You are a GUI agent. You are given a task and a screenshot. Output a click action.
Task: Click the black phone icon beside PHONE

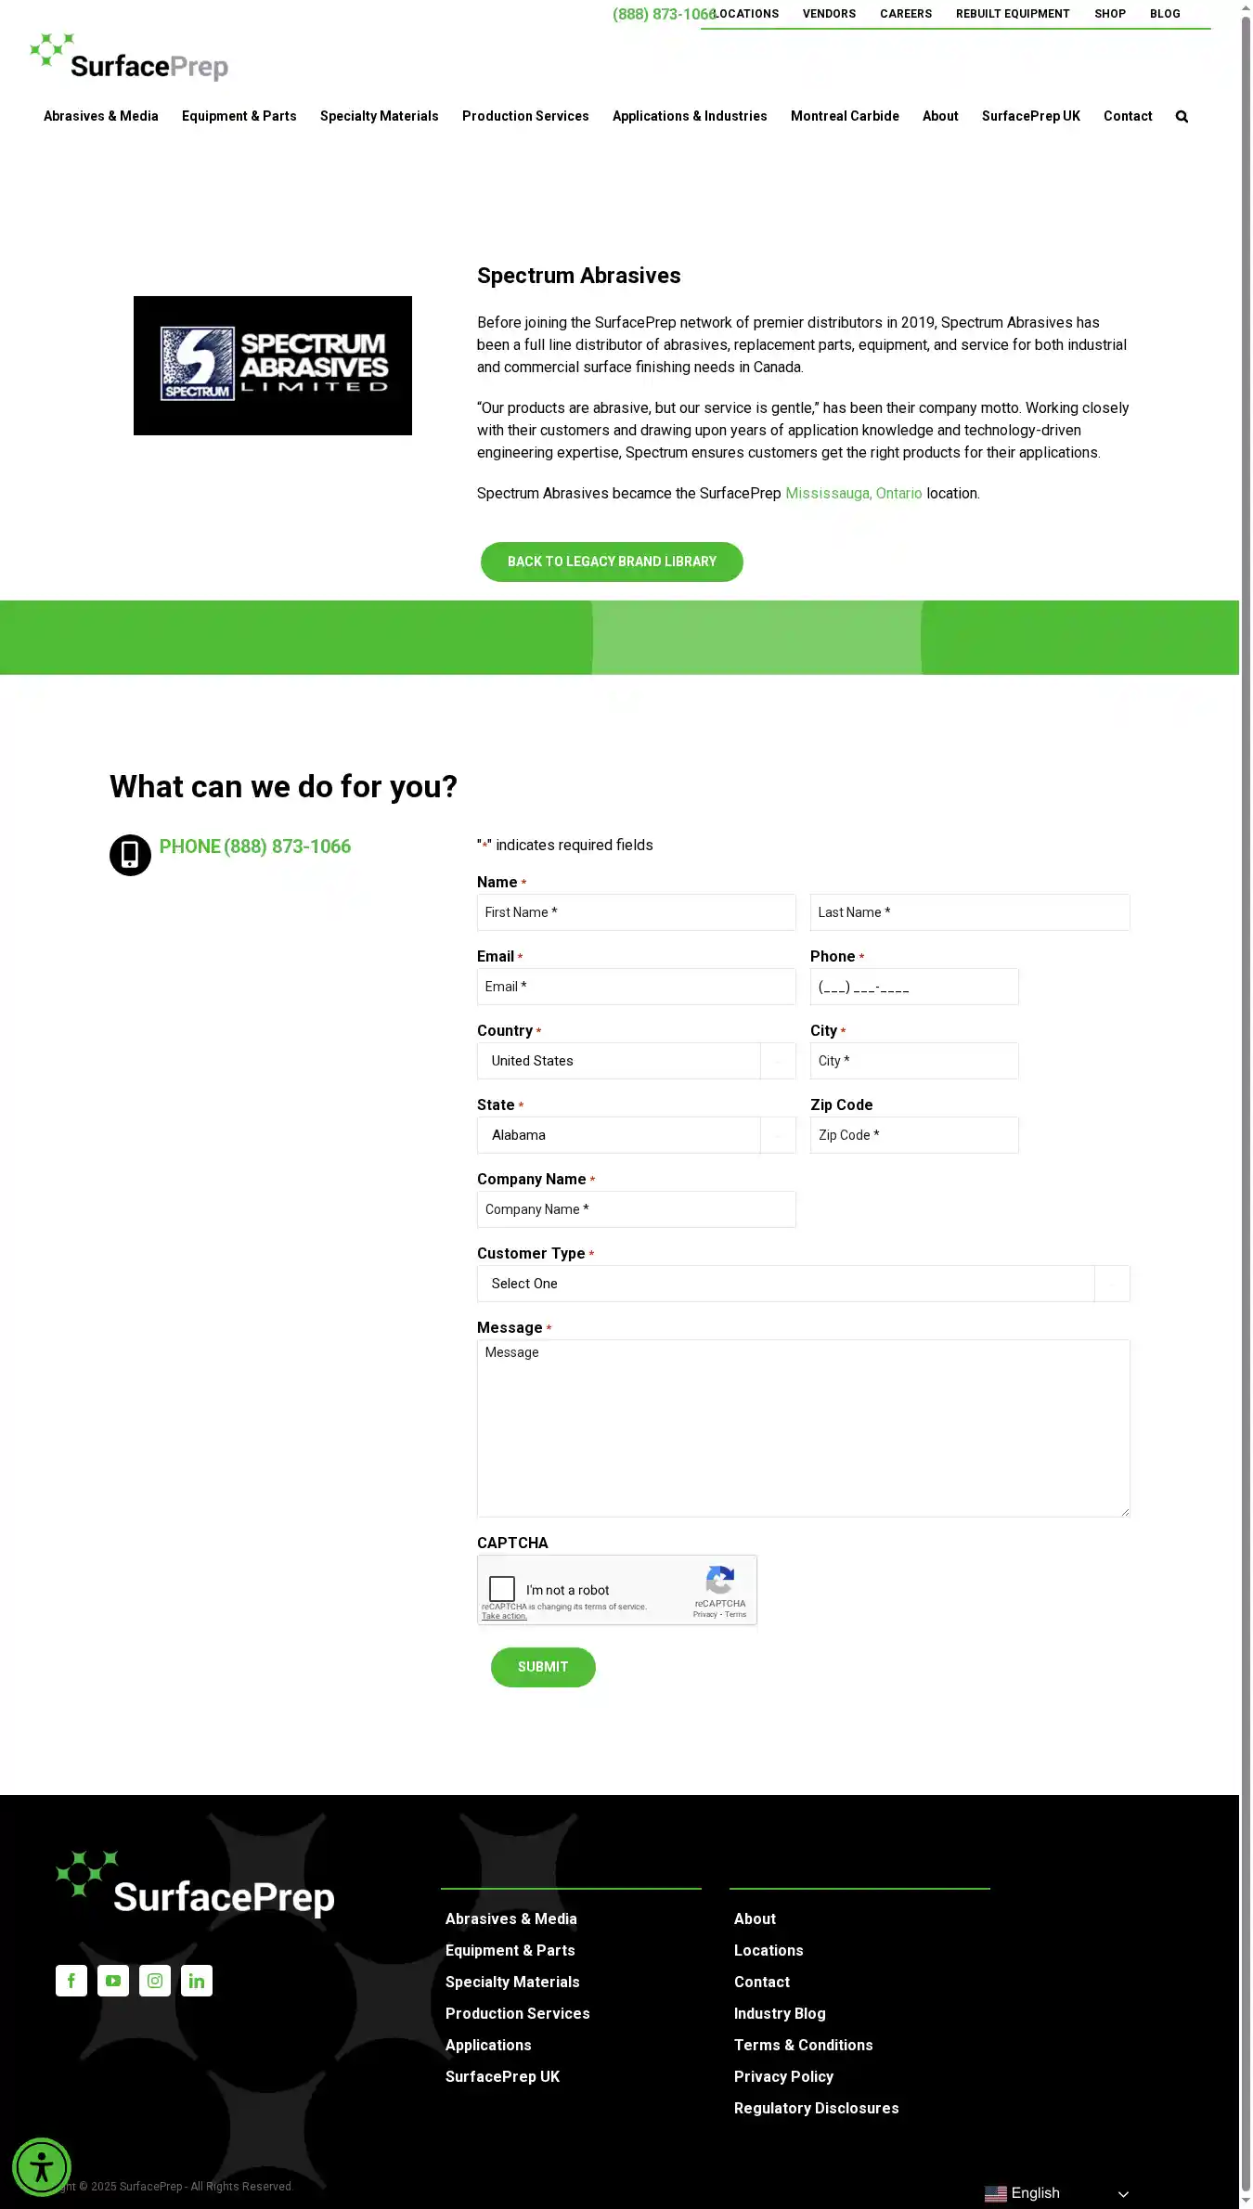click(x=130, y=855)
